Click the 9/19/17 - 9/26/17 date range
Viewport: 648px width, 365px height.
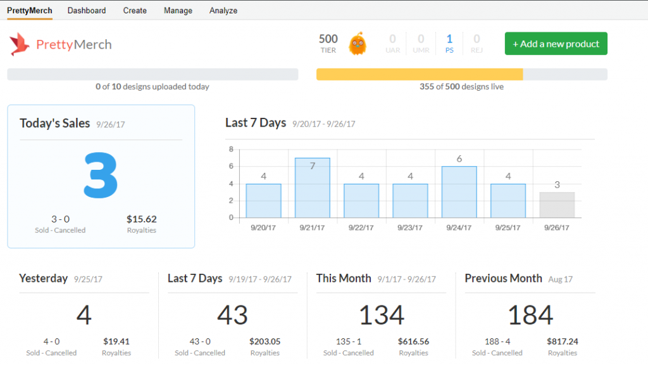[260, 279]
